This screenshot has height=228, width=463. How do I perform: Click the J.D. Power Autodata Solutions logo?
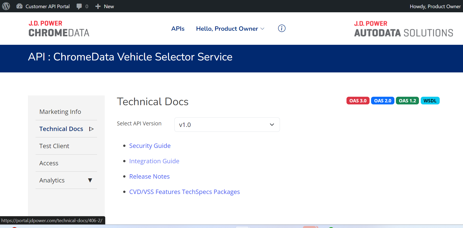tap(404, 29)
